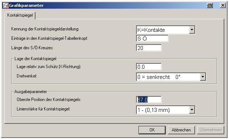Click the '0 = senkrecht 0°' combo box
Viewport: 229px width, 139px height.
tap(171, 77)
